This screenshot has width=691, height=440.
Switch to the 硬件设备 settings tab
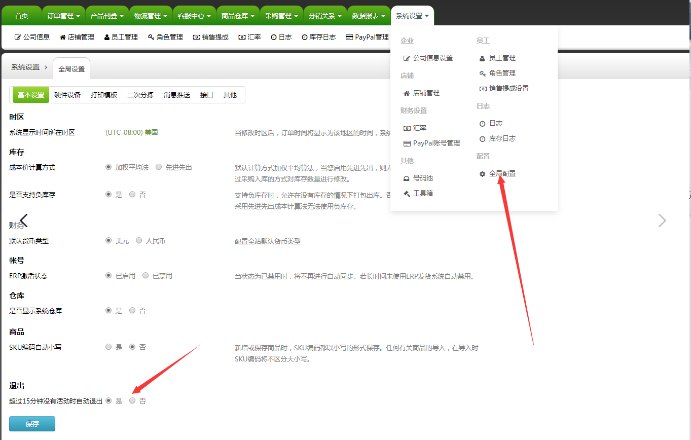pyautogui.click(x=67, y=95)
